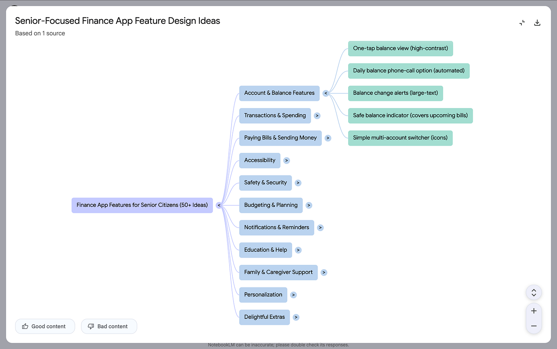Collapse the Account & Balance Features branch
This screenshot has height=349, width=557.
(326, 93)
